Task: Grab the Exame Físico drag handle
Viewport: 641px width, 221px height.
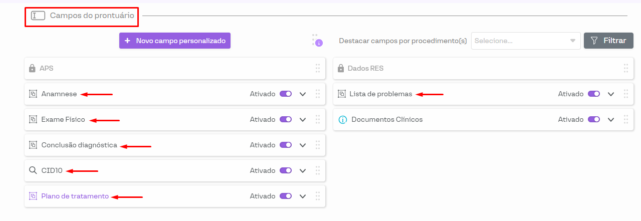Action: click(x=318, y=119)
